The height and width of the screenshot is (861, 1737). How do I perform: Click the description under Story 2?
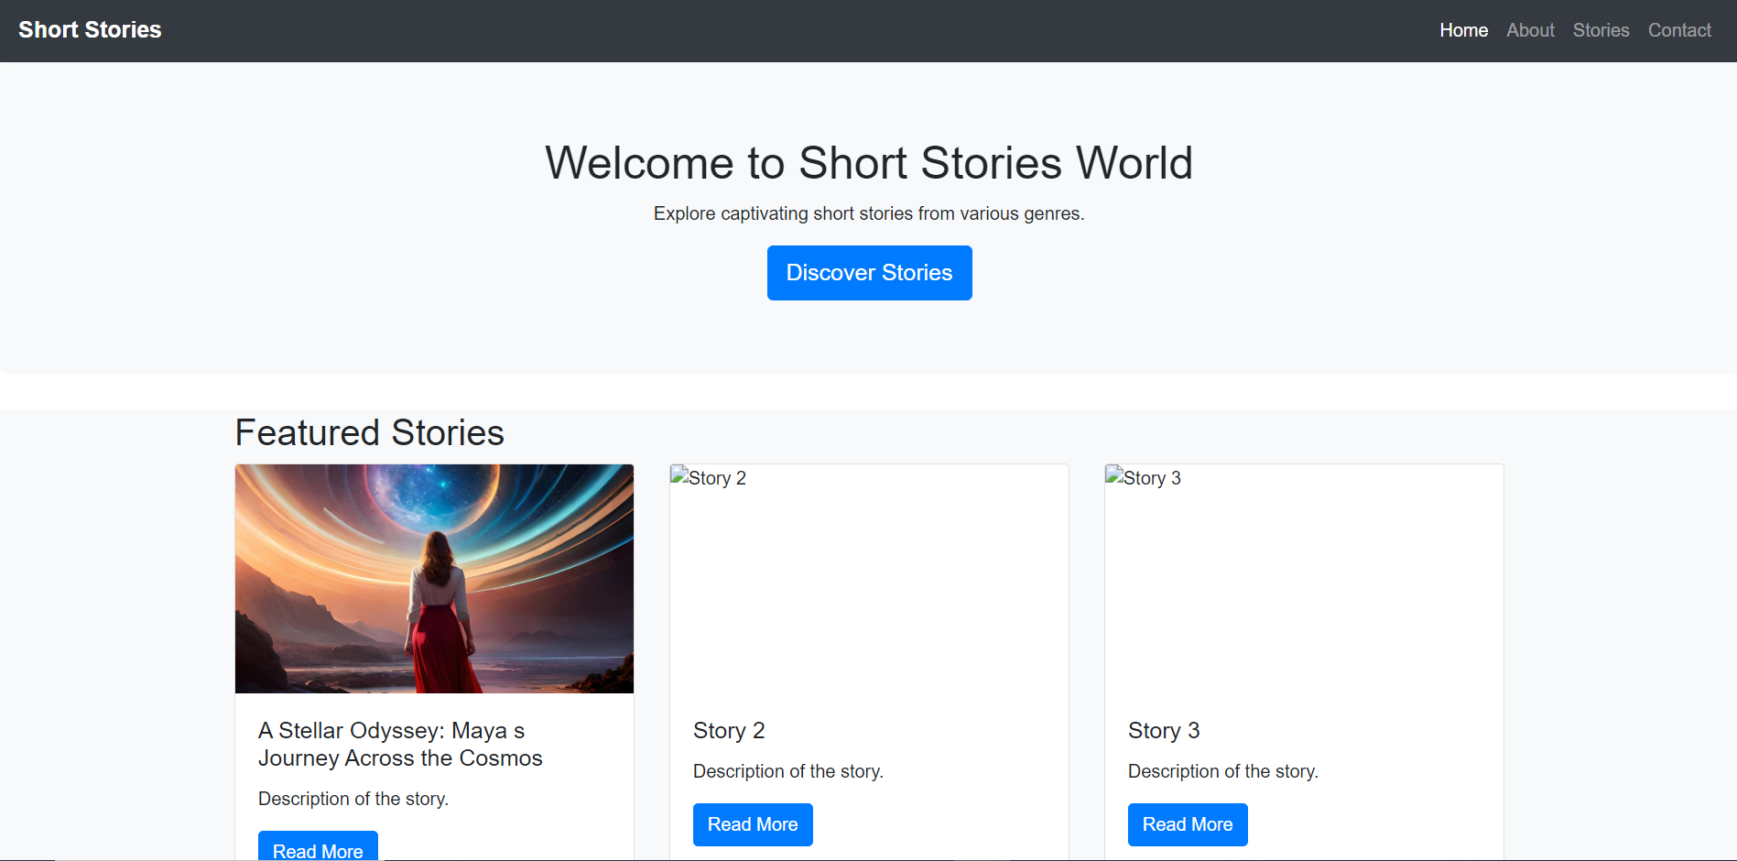click(x=788, y=771)
